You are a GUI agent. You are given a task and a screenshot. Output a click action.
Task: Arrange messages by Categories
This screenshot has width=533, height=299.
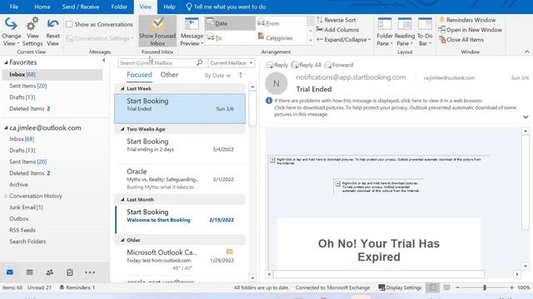tap(281, 37)
